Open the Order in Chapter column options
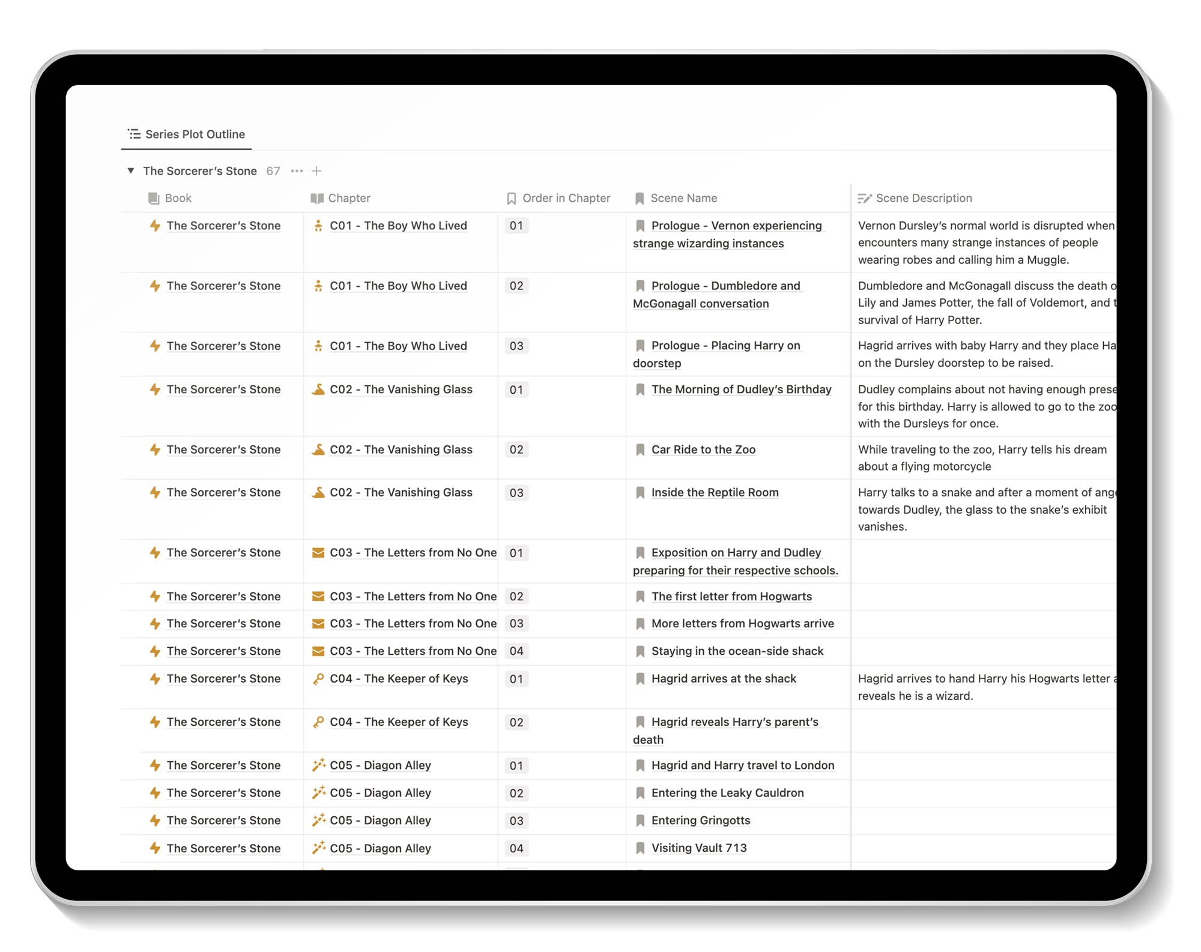Image resolution: width=1201 pixels, height=952 pixels. (565, 198)
